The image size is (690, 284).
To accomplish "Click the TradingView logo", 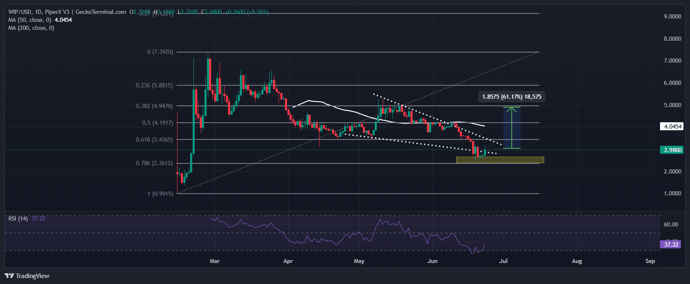I will click(x=27, y=276).
